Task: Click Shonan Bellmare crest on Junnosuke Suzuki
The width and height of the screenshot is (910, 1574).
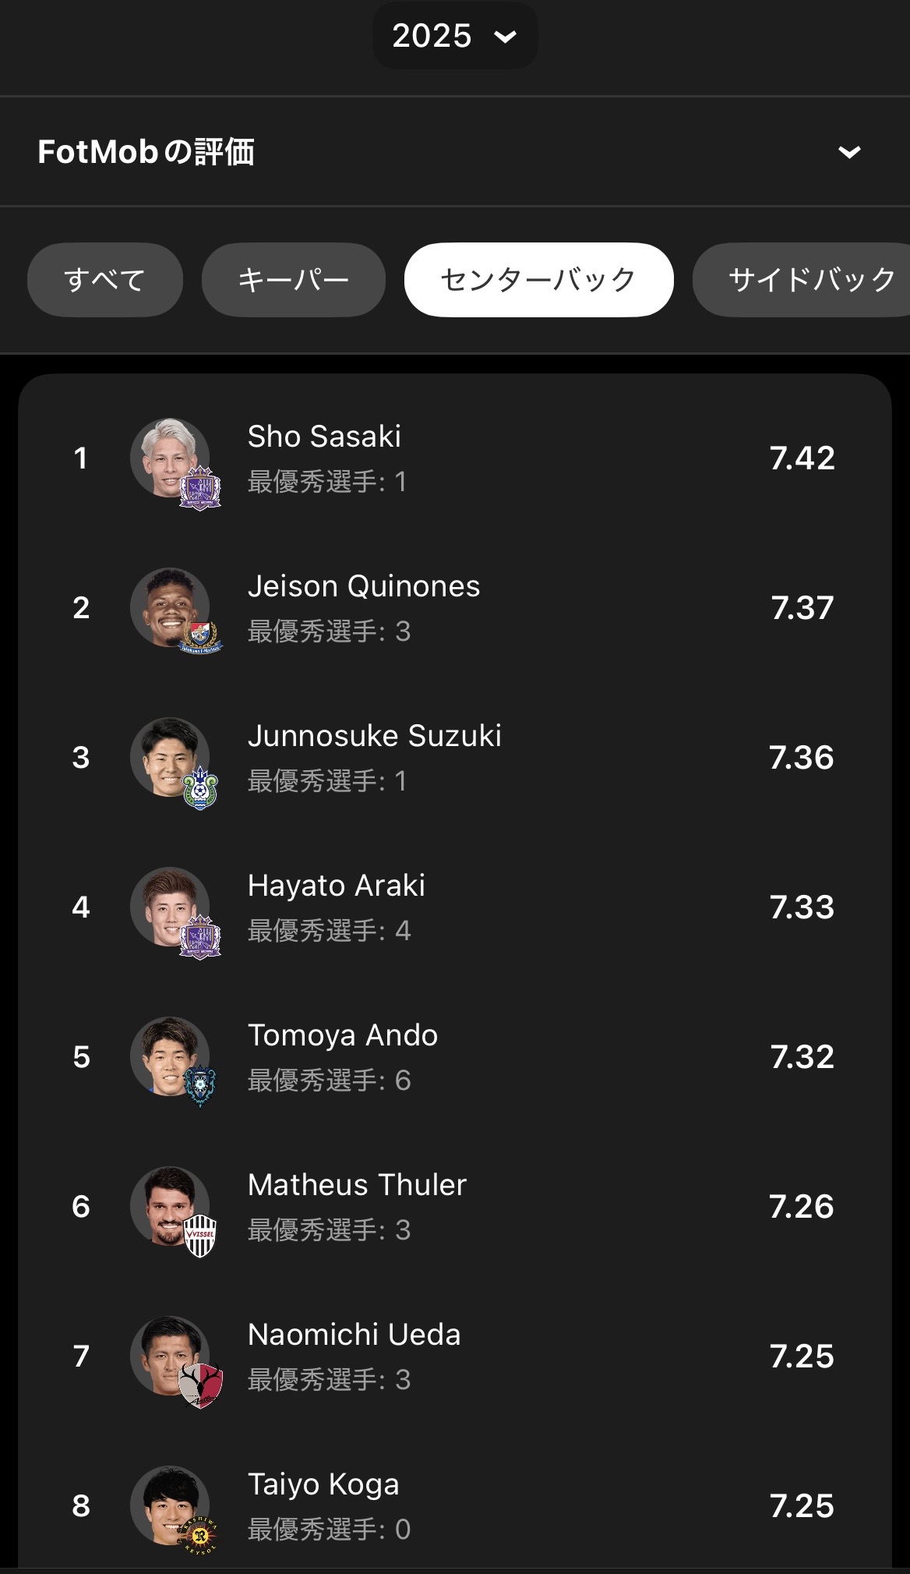Action: pyautogui.click(x=200, y=787)
